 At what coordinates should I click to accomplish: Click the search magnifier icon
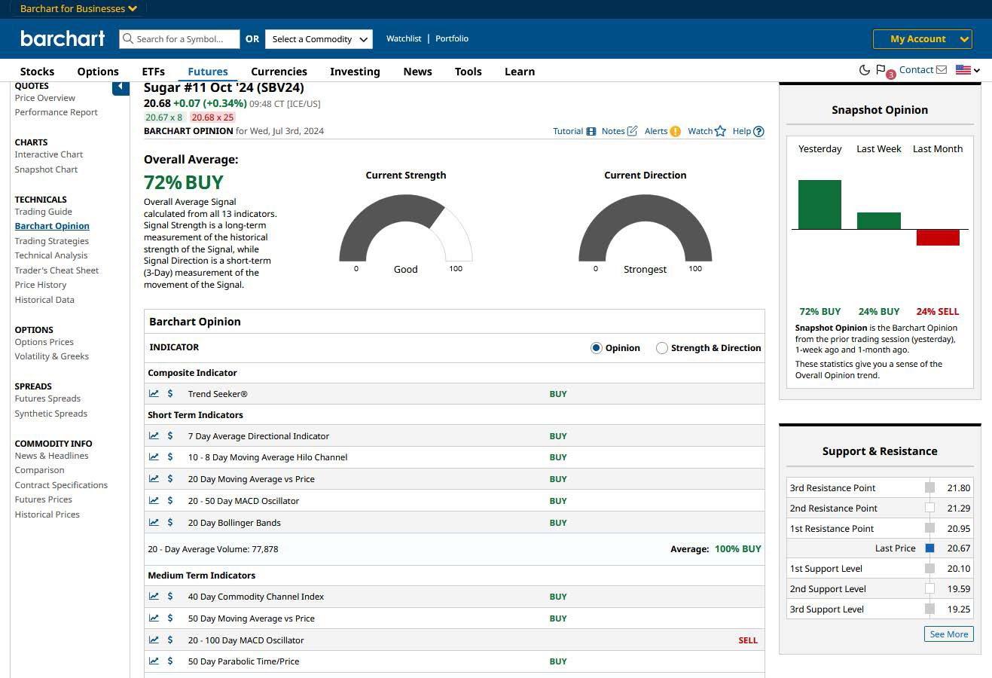tap(128, 38)
